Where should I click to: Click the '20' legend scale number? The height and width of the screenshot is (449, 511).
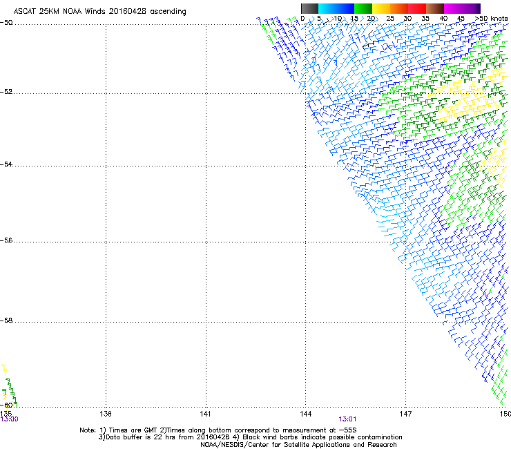tap(371, 19)
